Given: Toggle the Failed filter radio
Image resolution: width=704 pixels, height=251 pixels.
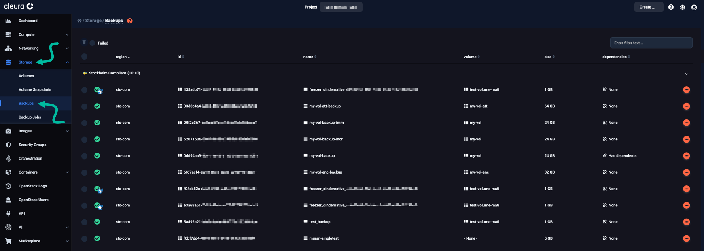Looking at the screenshot, I should tap(93, 43).
